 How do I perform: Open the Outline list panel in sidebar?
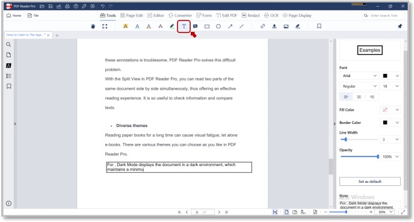8,76
